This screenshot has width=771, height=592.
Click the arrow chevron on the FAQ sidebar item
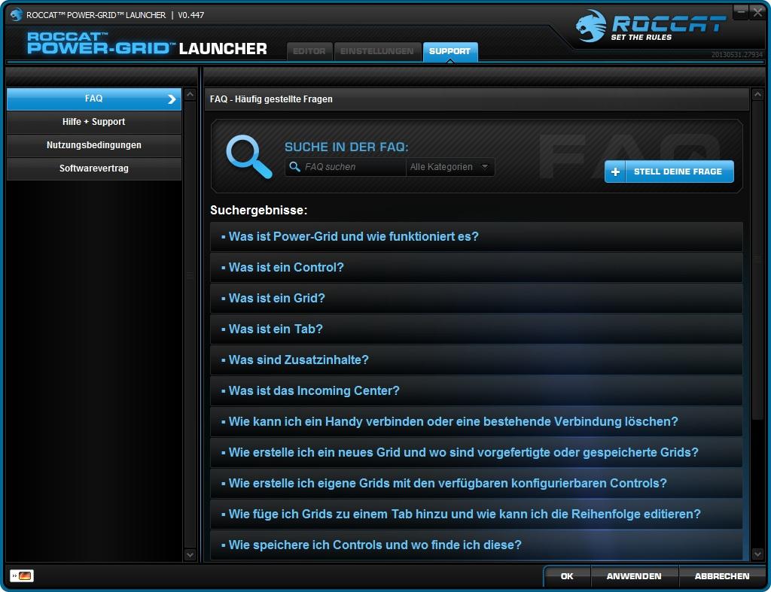172,99
